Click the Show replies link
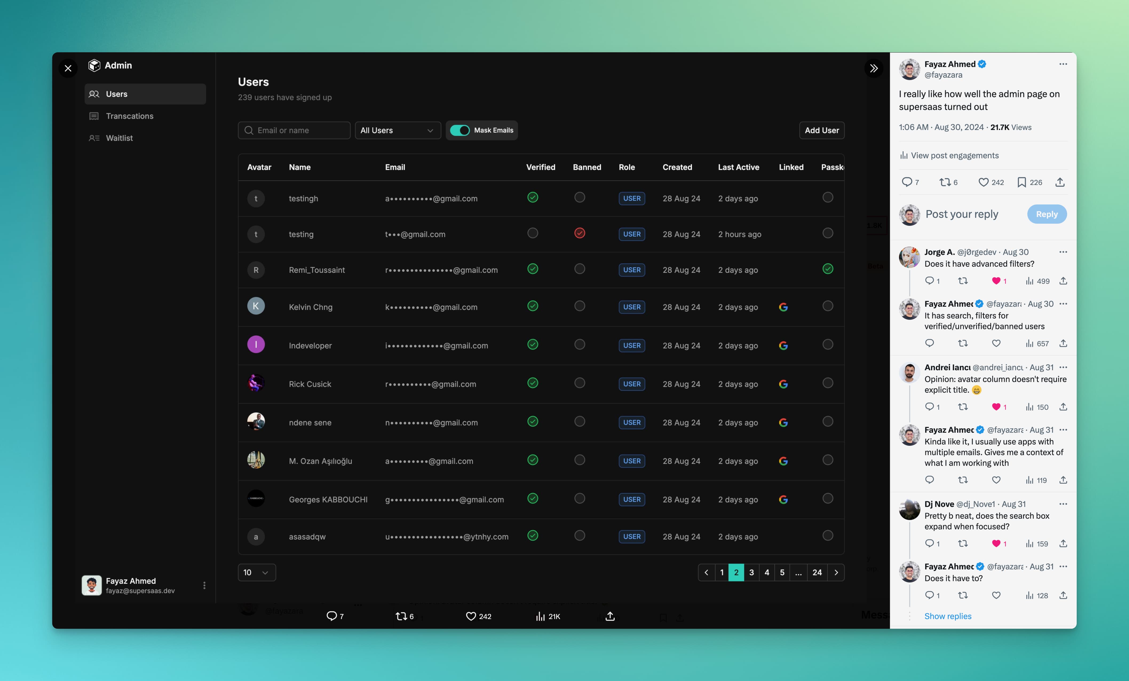The height and width of the screenshot is (681, 1129). 948,616
